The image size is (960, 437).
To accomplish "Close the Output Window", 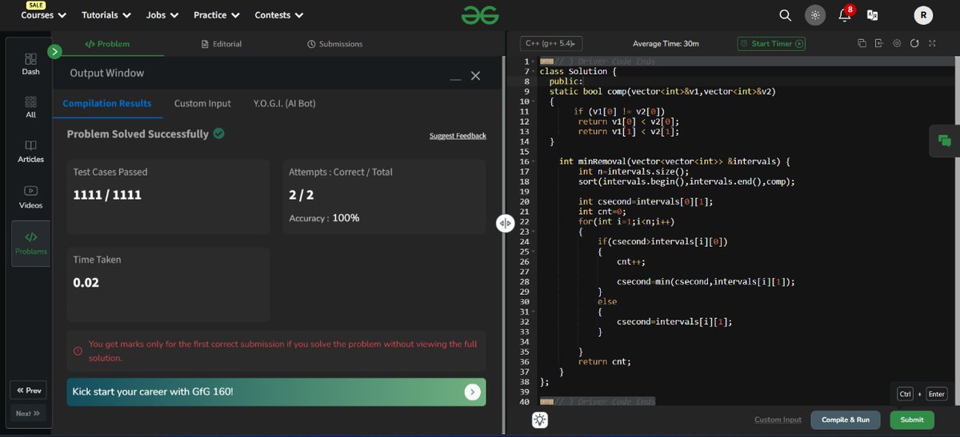I will click(x=475, y=75).
